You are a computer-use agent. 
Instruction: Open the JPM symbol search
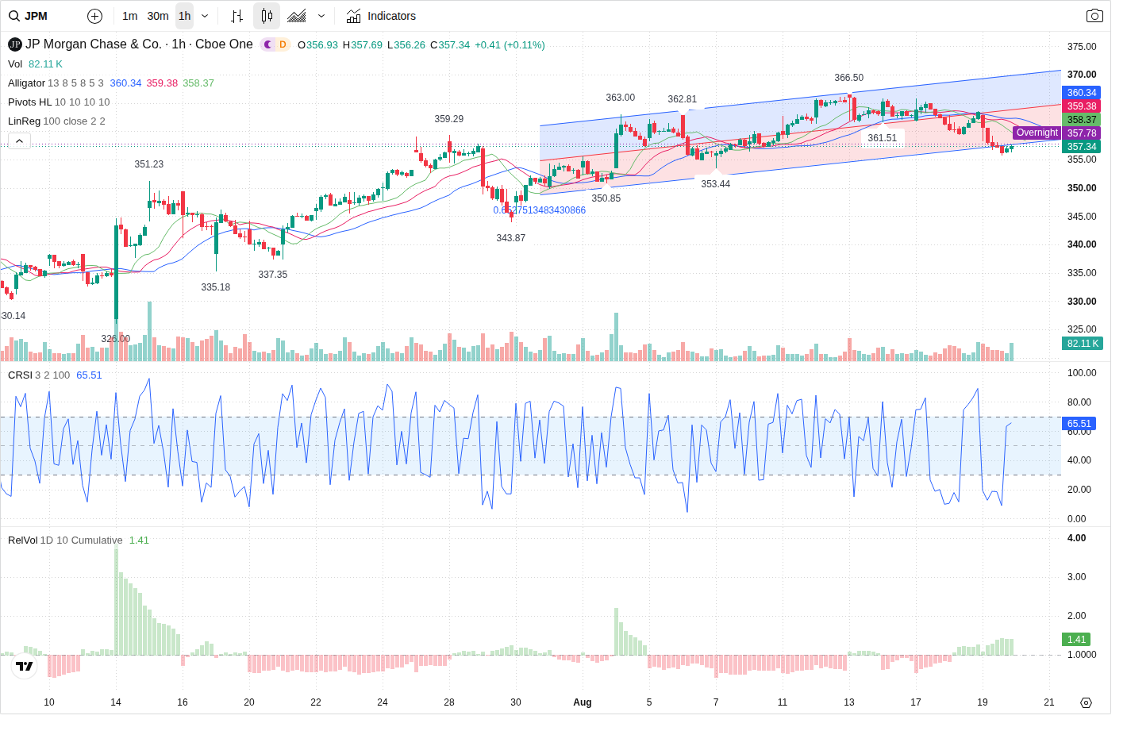pos(29,16)
